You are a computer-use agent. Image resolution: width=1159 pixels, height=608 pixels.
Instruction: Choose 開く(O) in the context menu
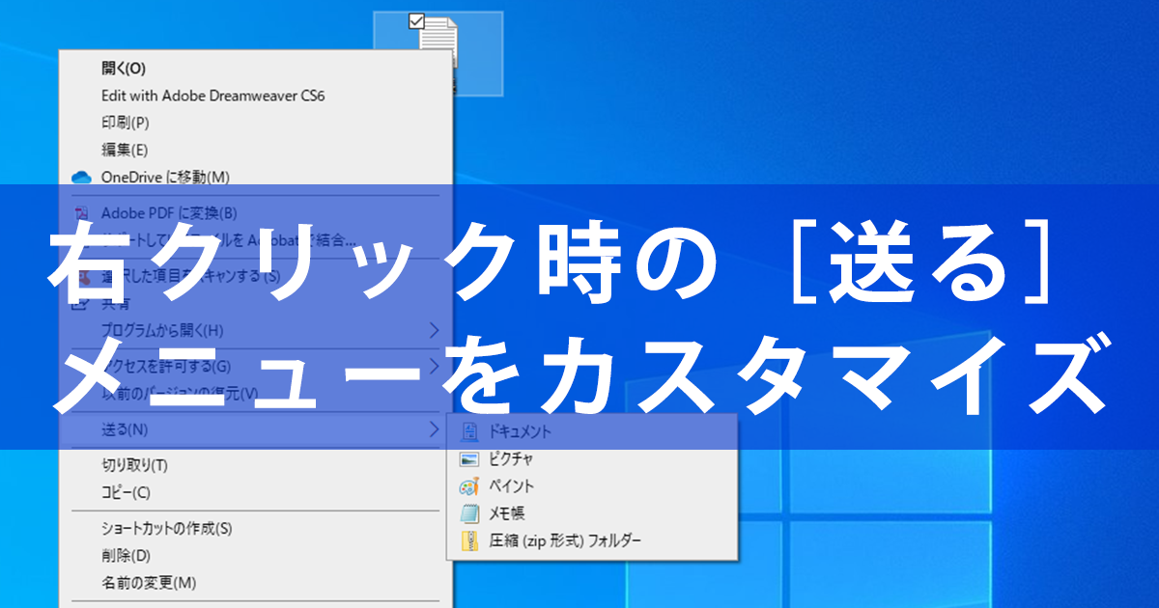(256, 69)
